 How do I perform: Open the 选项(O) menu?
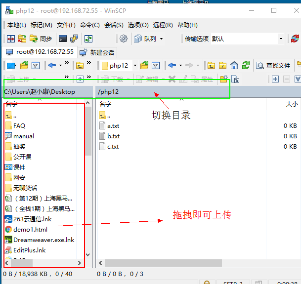pos(138,25)
